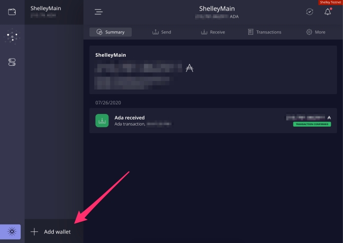
Task: Go to the Transactions tab
Action: pos(264,32)
